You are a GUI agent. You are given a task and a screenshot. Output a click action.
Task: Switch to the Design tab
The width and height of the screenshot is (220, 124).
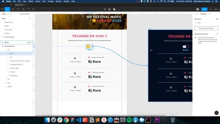[196, 14]
